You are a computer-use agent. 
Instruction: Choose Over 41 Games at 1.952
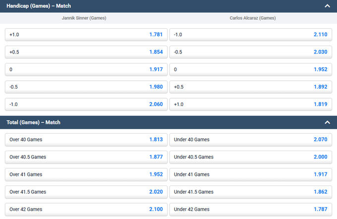[x=86, y=174]
